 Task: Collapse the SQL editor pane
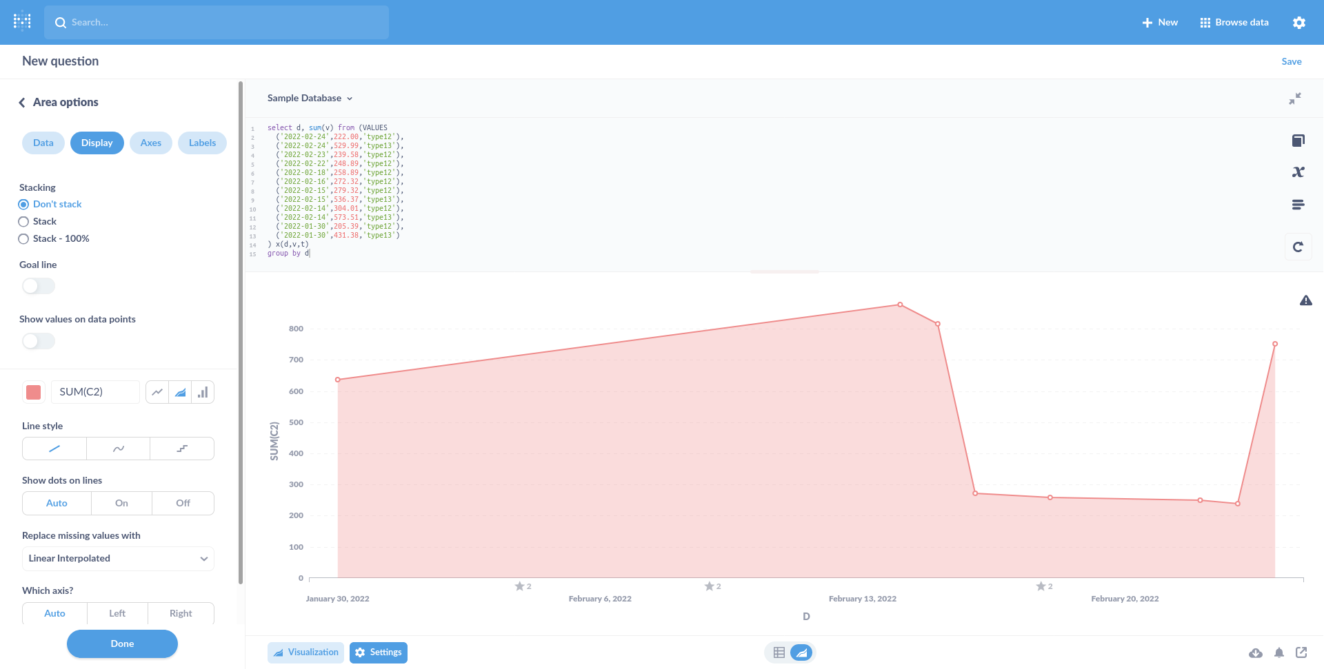(1295, 98)
